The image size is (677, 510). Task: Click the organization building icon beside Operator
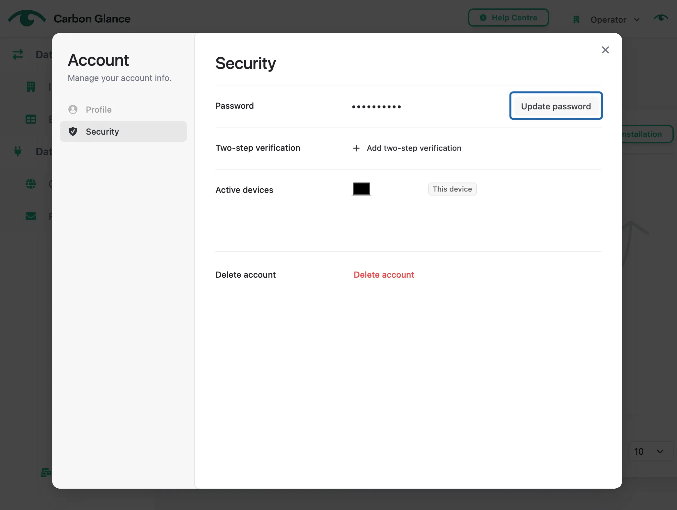point(576,20)
